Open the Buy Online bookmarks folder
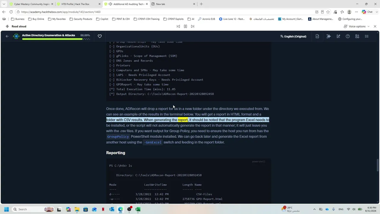The width and height of the screenshot is (380, 214). (36, 19)
